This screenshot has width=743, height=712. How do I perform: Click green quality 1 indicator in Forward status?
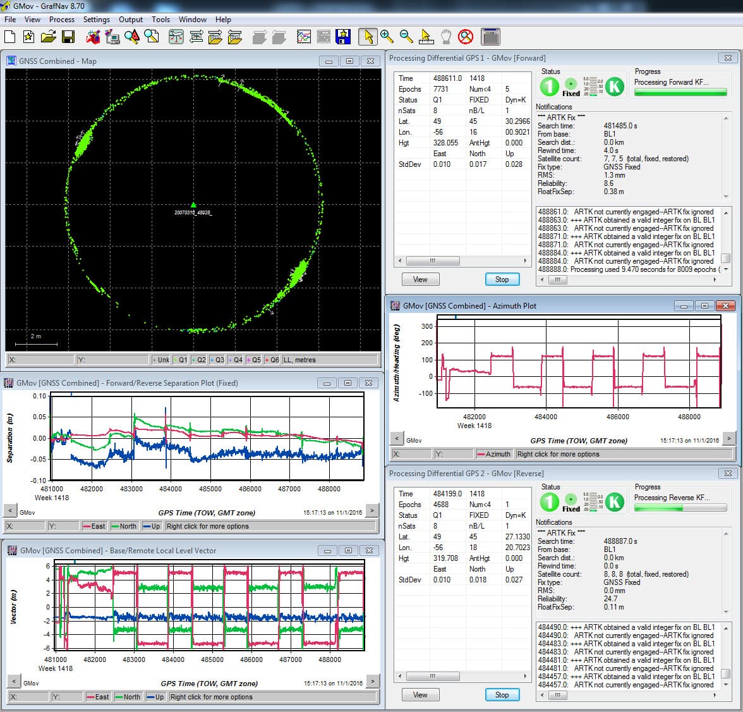click(550, 87)
